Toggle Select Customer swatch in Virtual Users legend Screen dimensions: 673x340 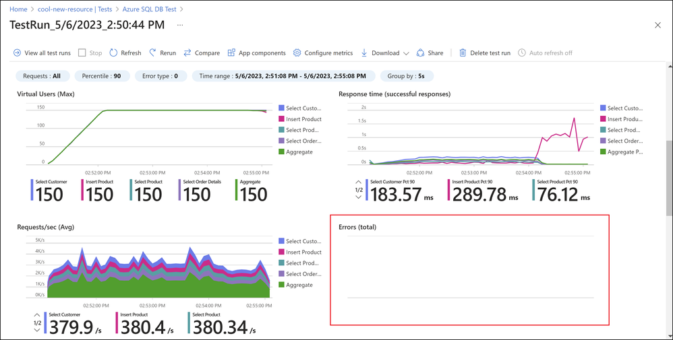[x=282, y=108]
